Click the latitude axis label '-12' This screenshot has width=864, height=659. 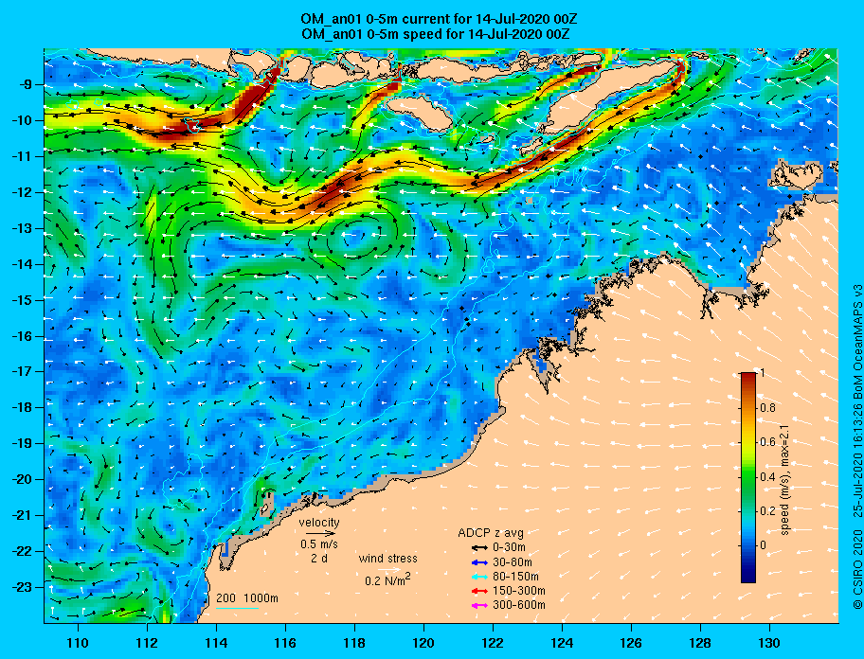click(23, 192)
